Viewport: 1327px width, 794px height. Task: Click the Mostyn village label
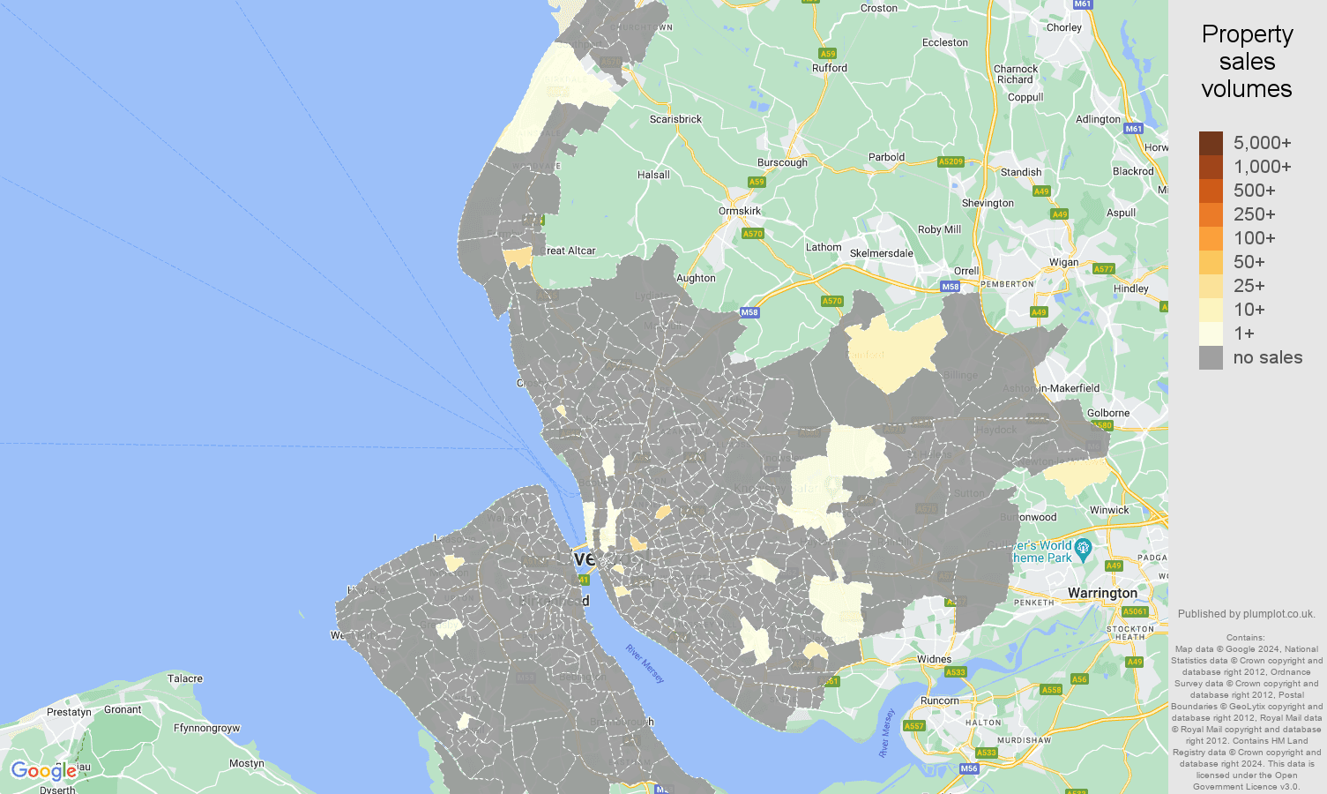coord(246,763)
